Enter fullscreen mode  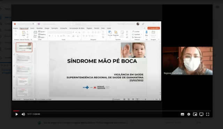click(208, 114)
